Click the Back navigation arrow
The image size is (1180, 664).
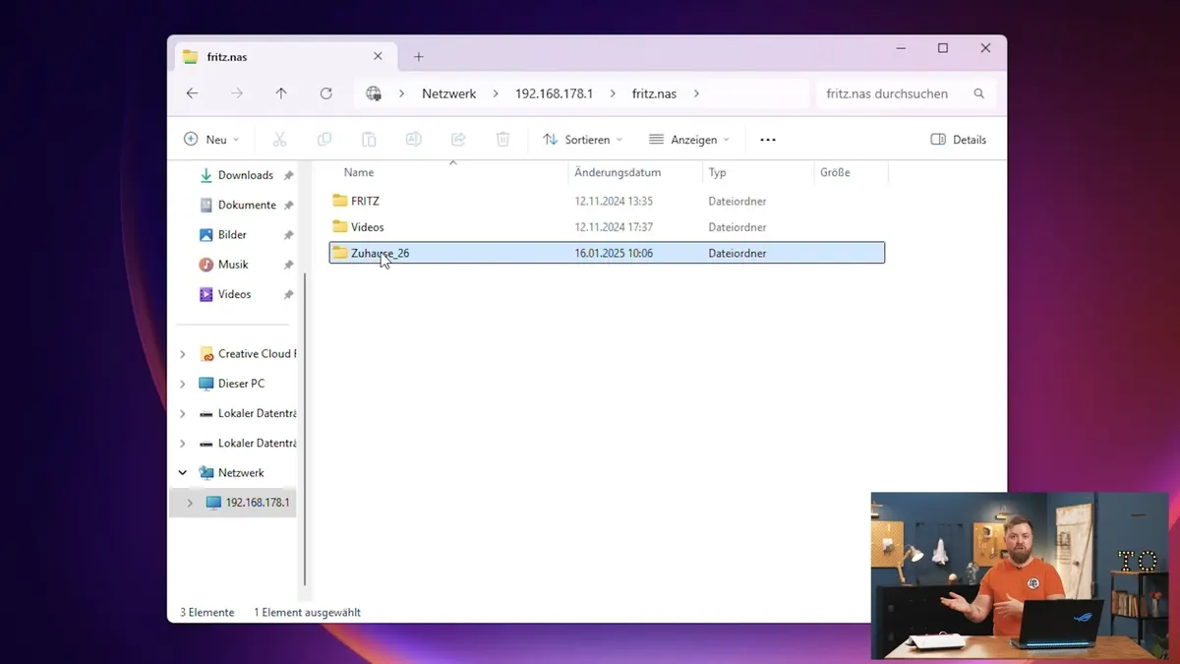tap(193, 93)
